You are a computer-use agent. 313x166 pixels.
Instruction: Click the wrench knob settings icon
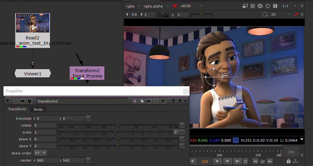coord(29,101)
